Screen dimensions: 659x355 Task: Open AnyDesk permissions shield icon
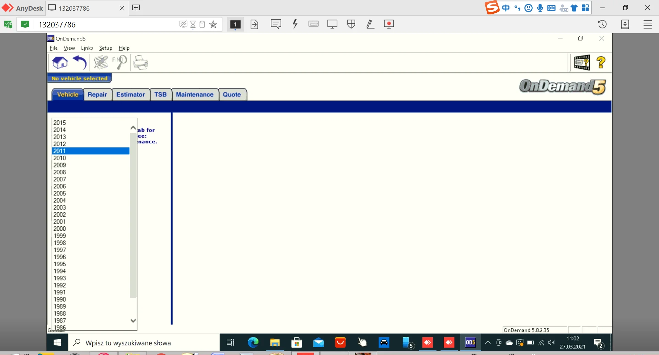coord(351,24)
